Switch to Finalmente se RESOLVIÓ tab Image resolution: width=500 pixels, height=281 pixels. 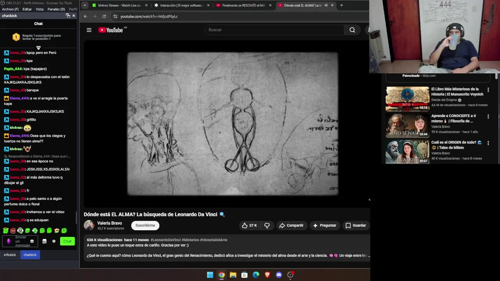click(x=244, y=5)
